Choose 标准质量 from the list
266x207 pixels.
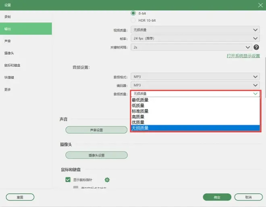(195, 111)
